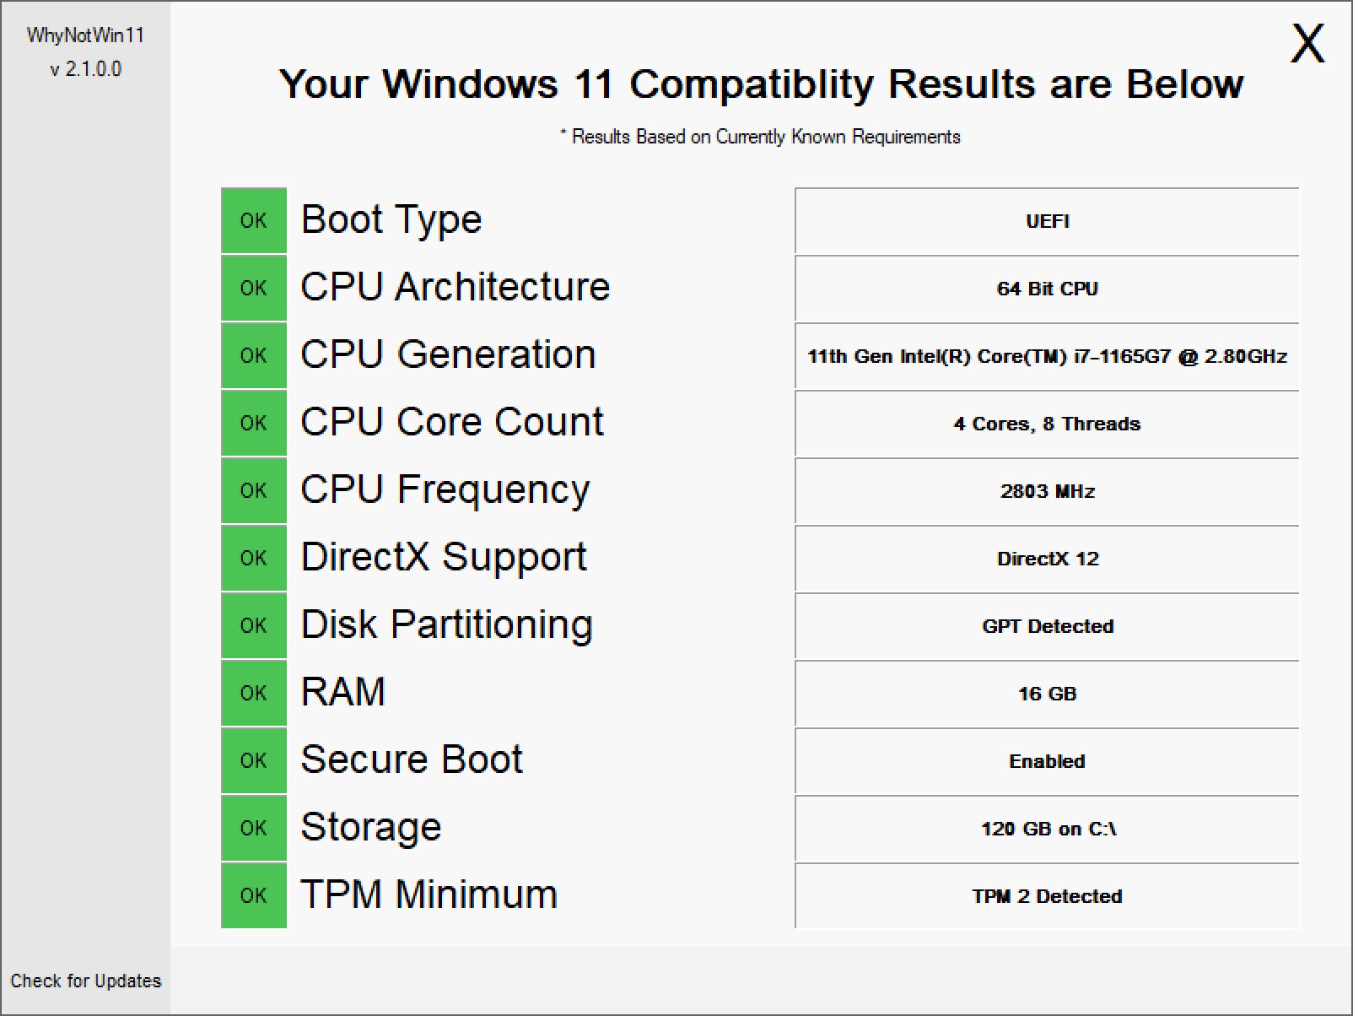Close the WhyNotWin11 results window
The width and height of the screenshot is (1353, 1016).
coord(1307,43)
